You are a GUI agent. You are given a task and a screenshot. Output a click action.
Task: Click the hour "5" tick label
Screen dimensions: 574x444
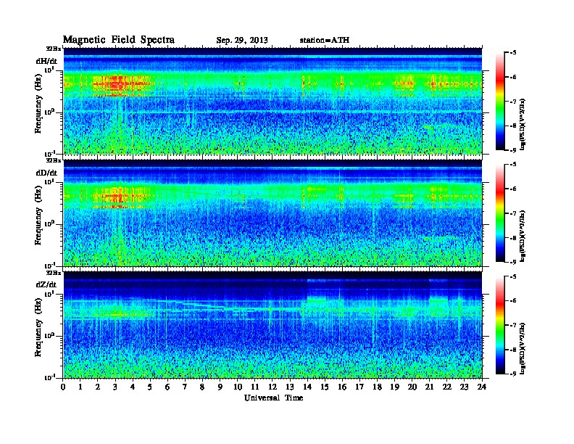(151, 387)
